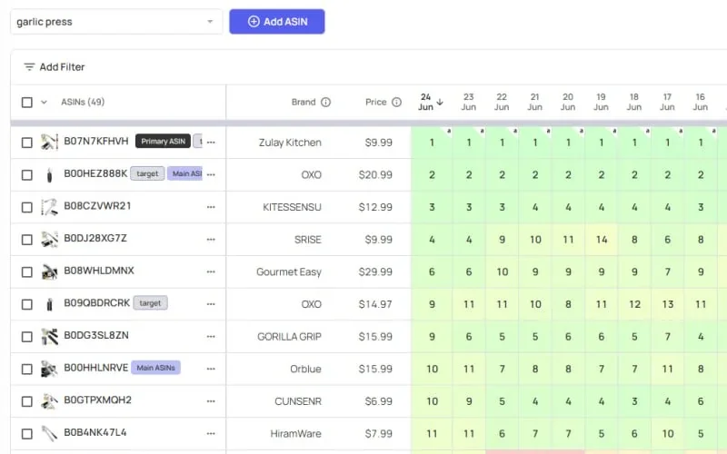The image size is (727, 454).
Task: Open the more options menu for B00HHLNRVE
Action: [211, 369]
